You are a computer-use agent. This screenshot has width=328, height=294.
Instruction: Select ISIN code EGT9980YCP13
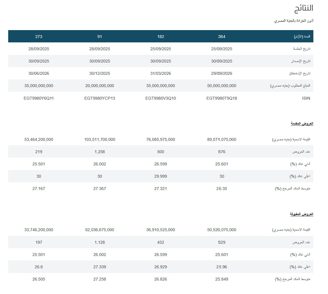tap(99, 98)
